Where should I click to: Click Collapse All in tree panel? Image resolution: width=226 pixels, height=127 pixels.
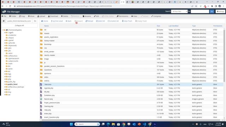coord(19,25)
